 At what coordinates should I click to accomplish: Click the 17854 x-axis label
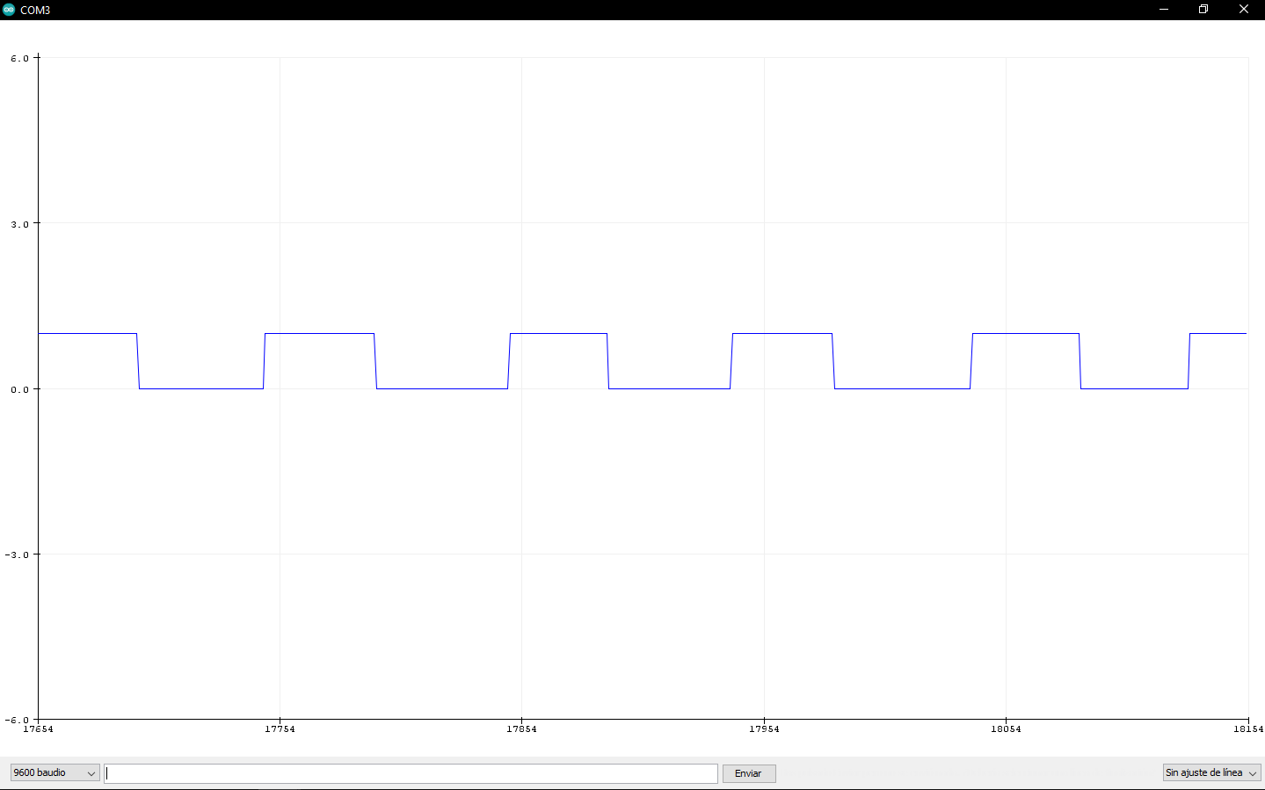521,729
